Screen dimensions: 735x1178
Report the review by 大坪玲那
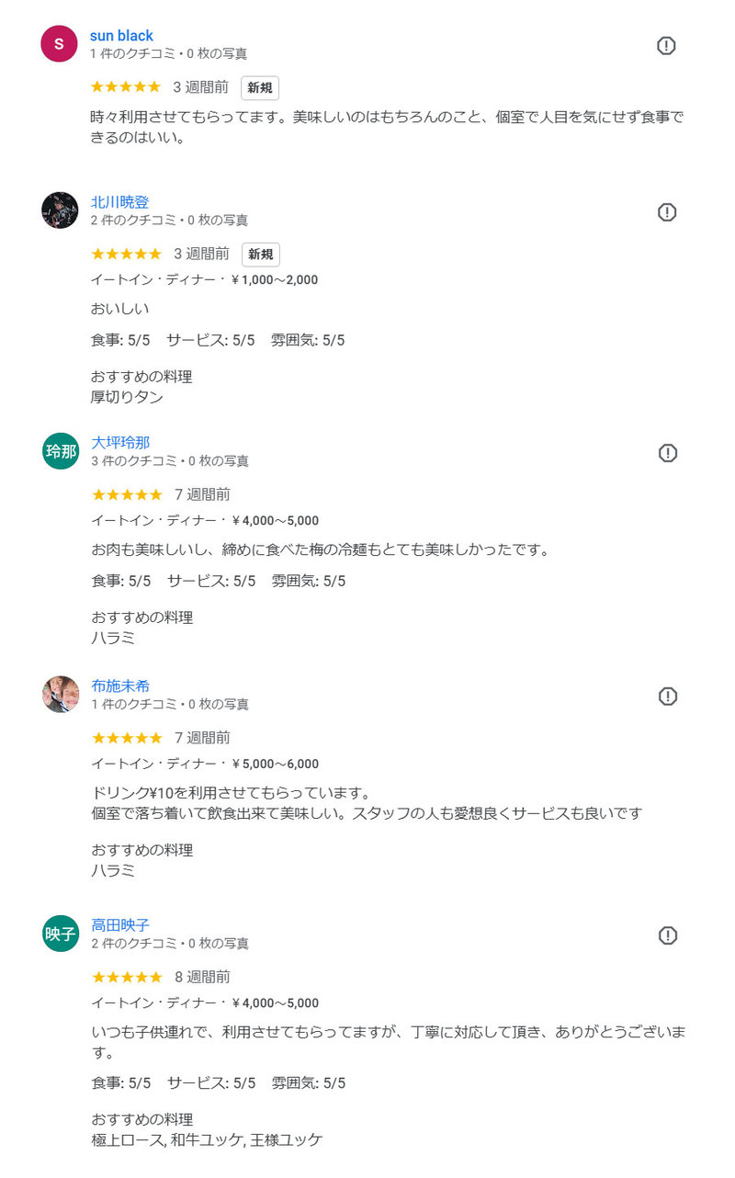(668, 453)
